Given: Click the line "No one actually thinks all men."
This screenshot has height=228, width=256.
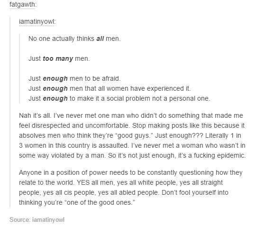Looking at the screenshot, I should [x=74, y=39].
